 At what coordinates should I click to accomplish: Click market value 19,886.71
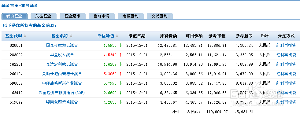217,46
